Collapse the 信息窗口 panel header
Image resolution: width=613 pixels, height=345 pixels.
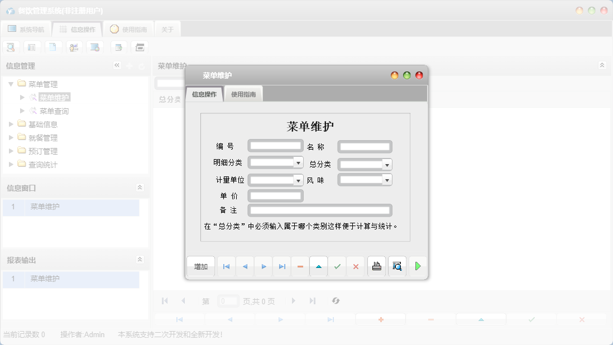[140, 188]
